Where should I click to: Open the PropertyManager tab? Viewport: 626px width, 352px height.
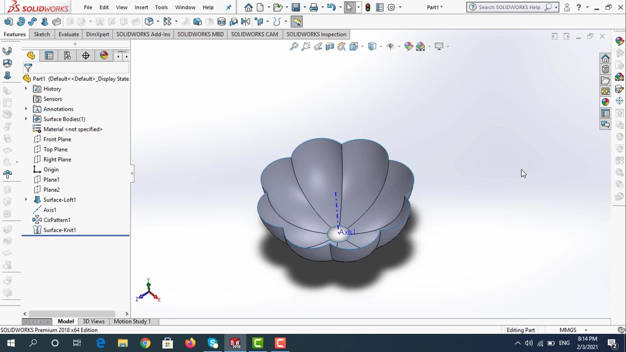49,56
